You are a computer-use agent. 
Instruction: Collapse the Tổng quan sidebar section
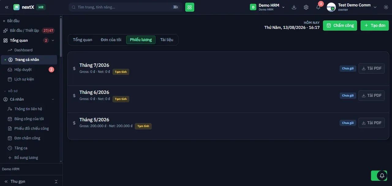click(53, 40)
